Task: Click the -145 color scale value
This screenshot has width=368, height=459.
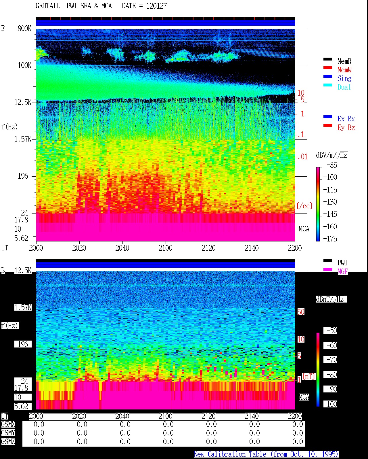Action: pyautogui.click(x=330, y=214)
